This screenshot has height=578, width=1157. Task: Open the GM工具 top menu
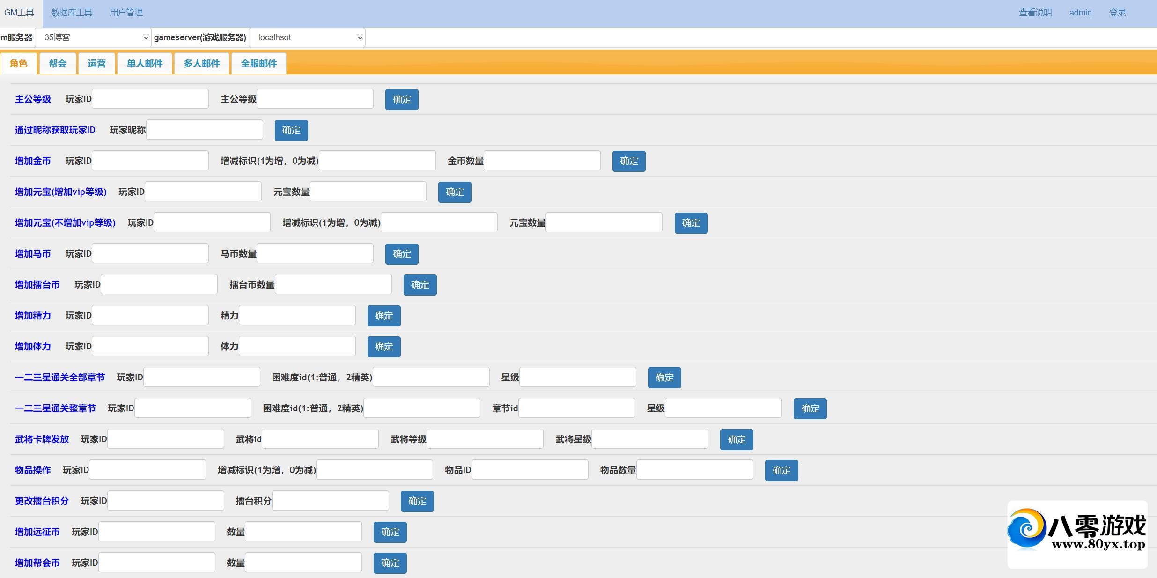pyautogui.click(x=19, y=13)
